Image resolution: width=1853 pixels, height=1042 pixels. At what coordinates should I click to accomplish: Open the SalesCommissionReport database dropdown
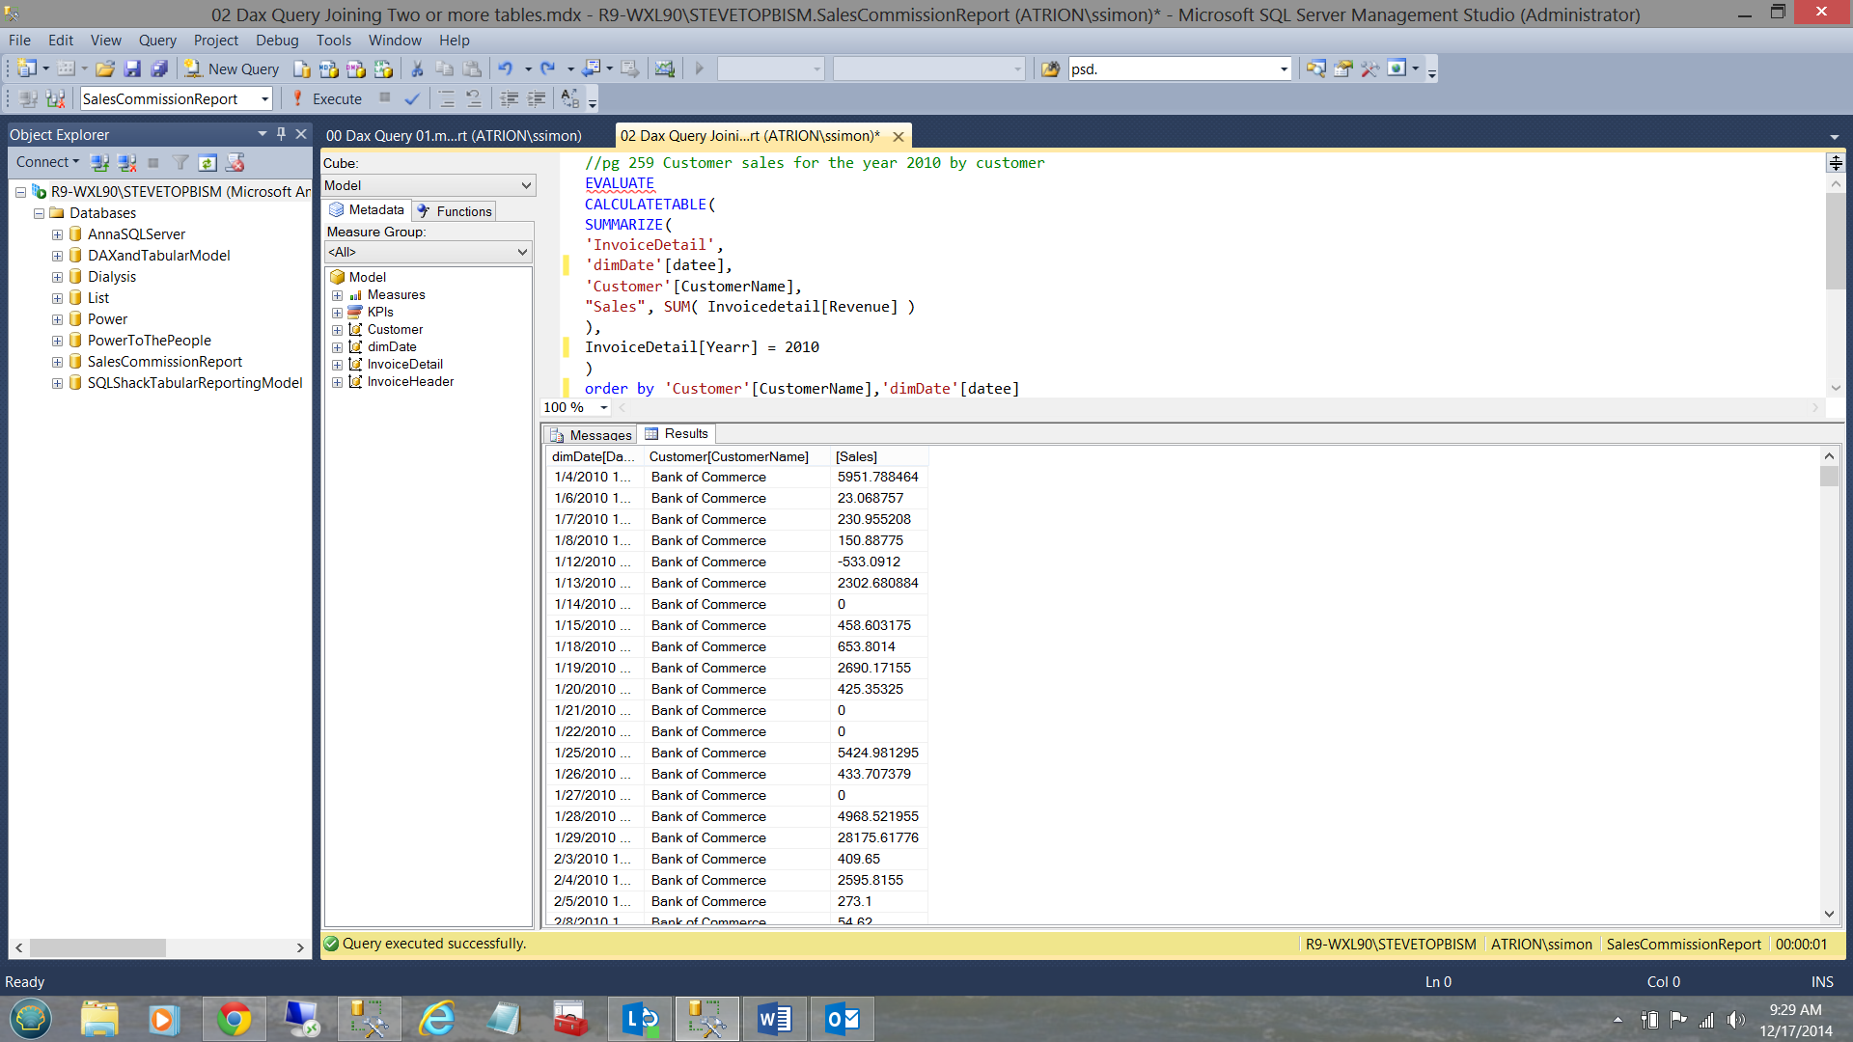264,98
